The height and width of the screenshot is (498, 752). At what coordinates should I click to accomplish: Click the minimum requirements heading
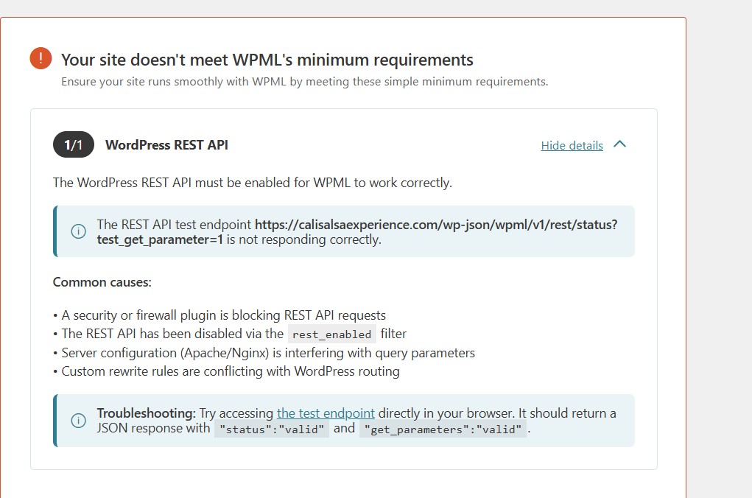(x=267, y=60)
